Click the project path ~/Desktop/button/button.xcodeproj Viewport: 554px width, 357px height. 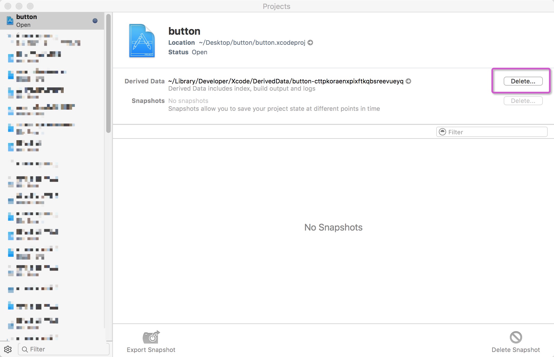252,43
